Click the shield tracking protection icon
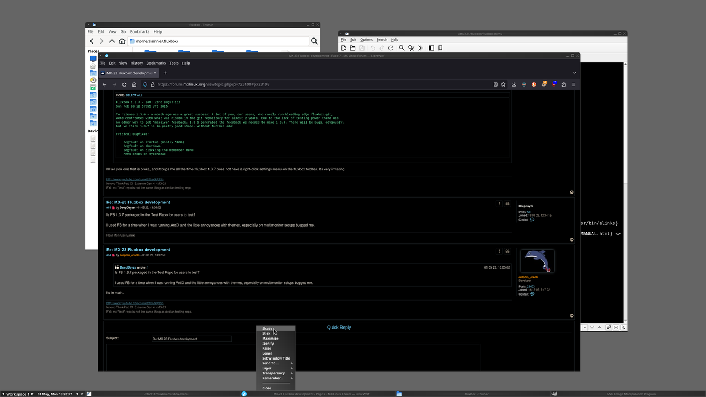 pos(145,84)
